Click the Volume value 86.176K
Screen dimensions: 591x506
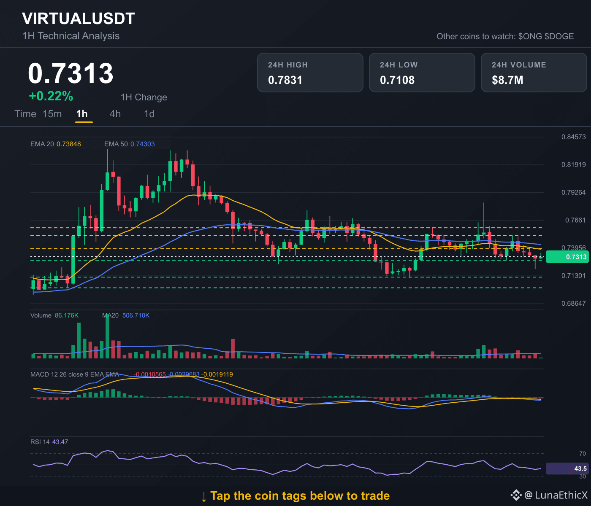point(67,315)
